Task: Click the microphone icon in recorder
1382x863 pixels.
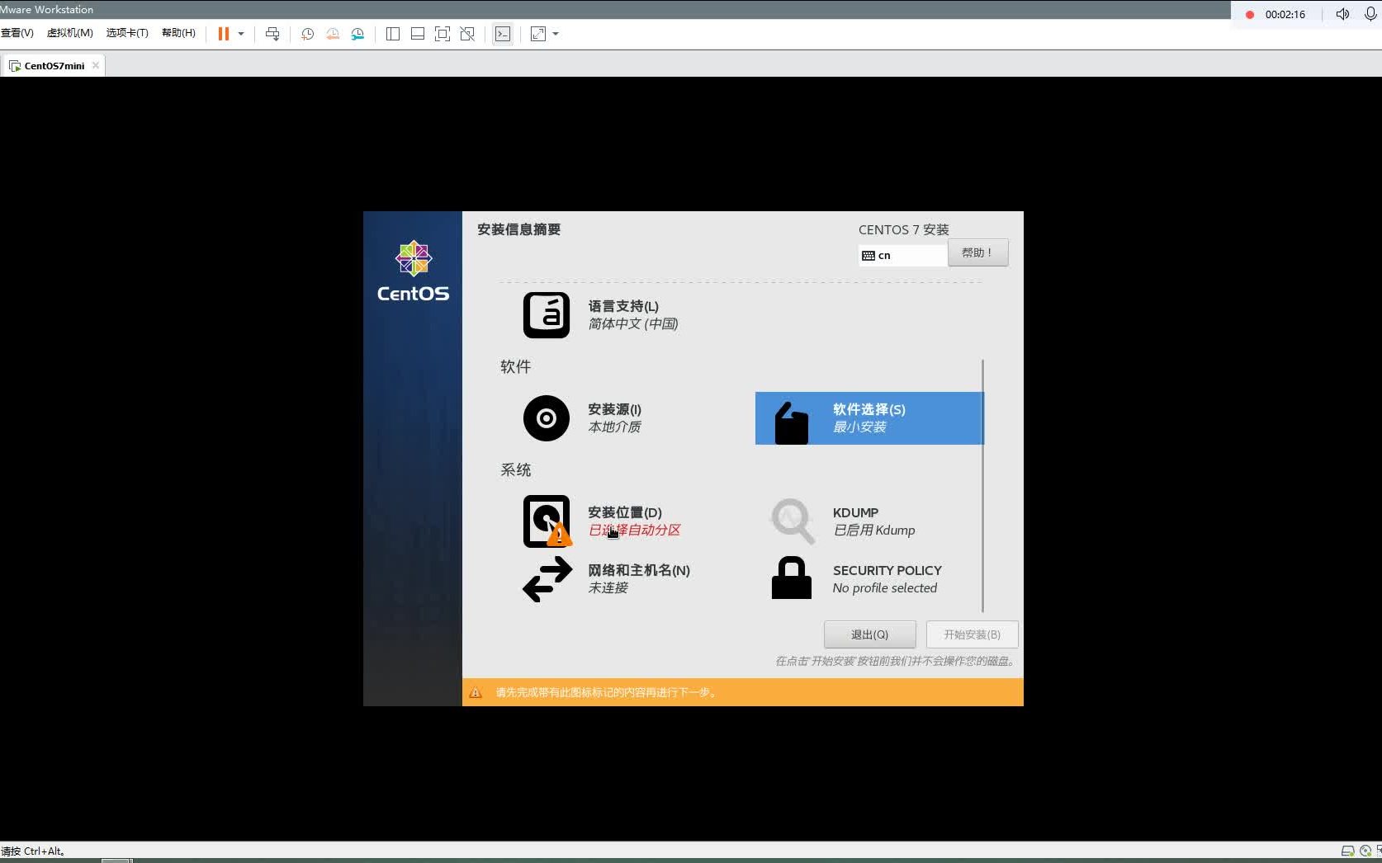Action: click(x=1371, y=14)
